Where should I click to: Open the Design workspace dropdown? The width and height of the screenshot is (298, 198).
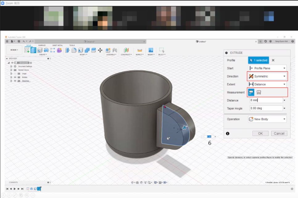pyautogui.click(x=14, y=50)
